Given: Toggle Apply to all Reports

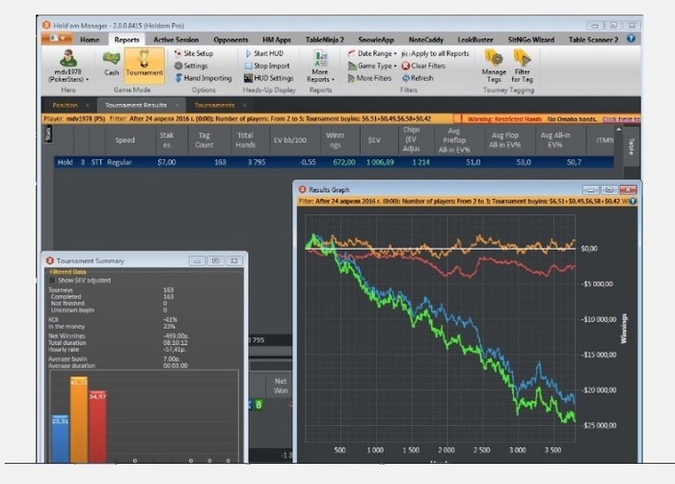Looking at the screenshot, I should click(435, 53).
